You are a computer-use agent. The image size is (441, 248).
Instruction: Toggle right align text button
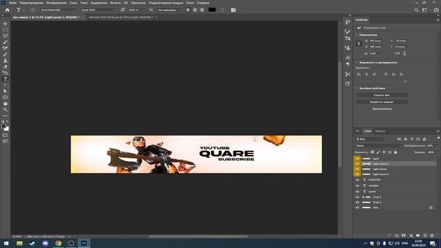pyautogui.click(x=202, y=10)
